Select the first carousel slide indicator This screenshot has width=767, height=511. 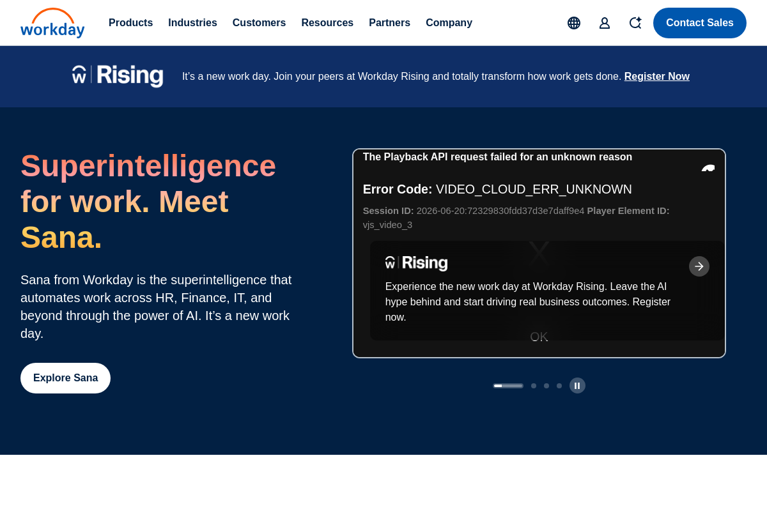[508, 386]
